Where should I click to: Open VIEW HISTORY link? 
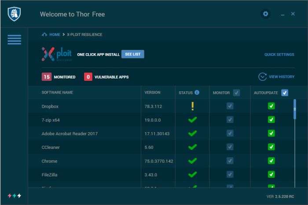click(282, 77)
